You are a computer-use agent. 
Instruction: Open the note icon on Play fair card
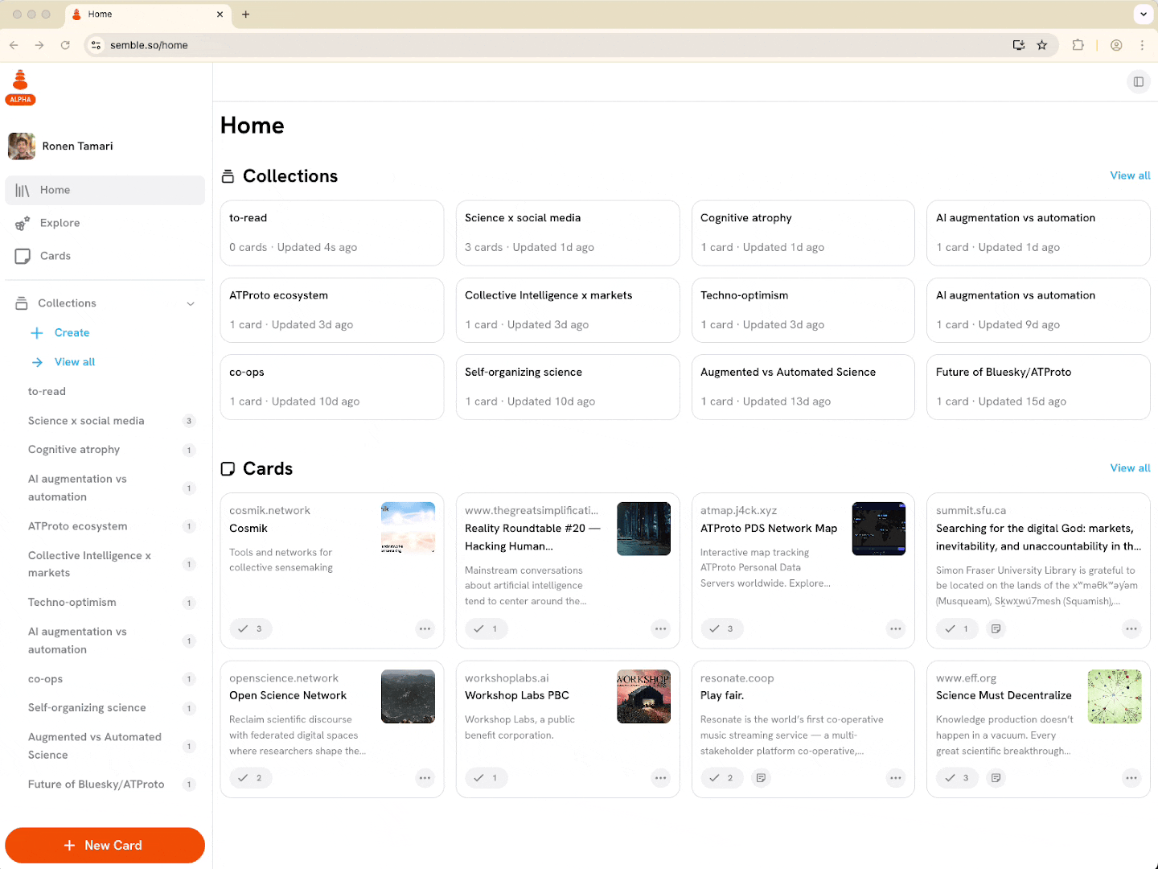pyautogui.click(x=761, y=778)
